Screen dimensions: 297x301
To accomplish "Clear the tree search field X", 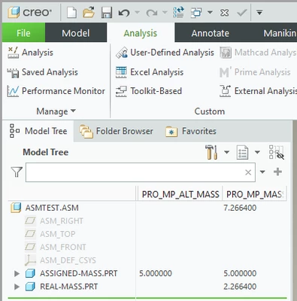I will coord(248,172).
